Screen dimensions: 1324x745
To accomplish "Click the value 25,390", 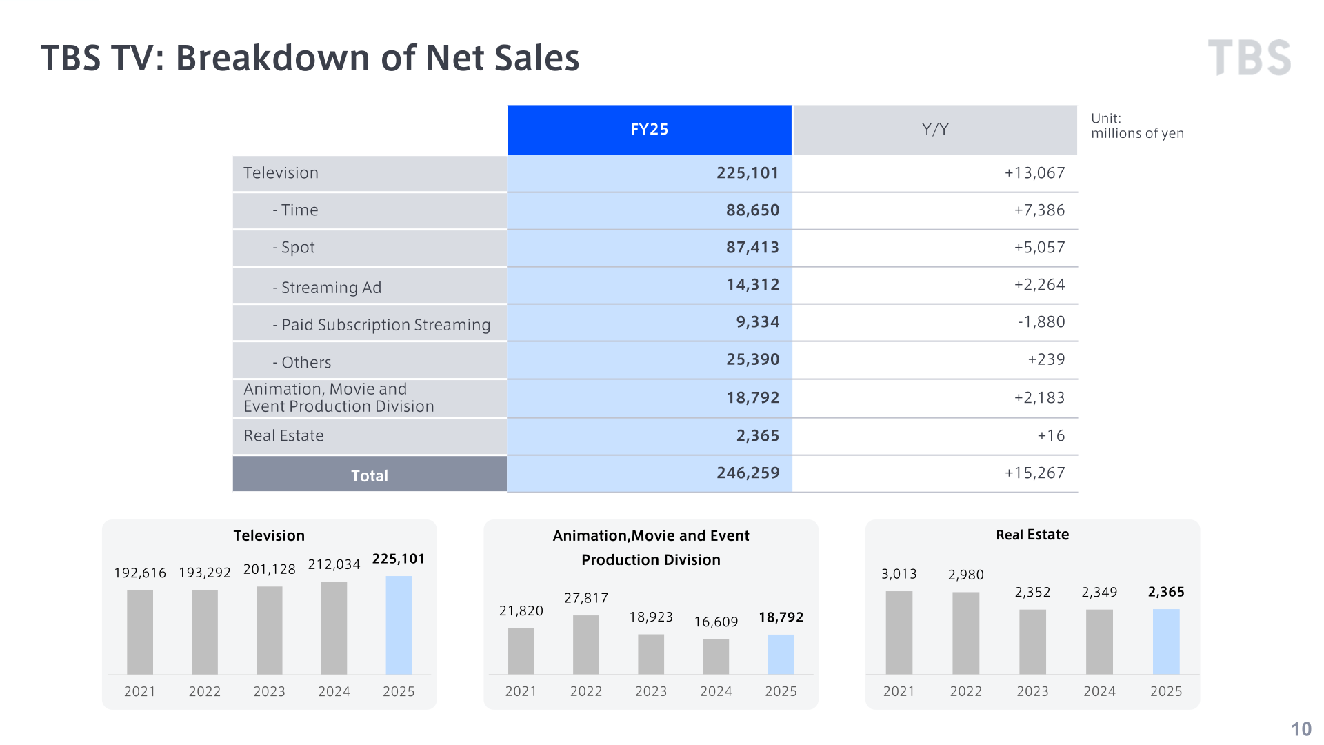I will click(753, 359).
